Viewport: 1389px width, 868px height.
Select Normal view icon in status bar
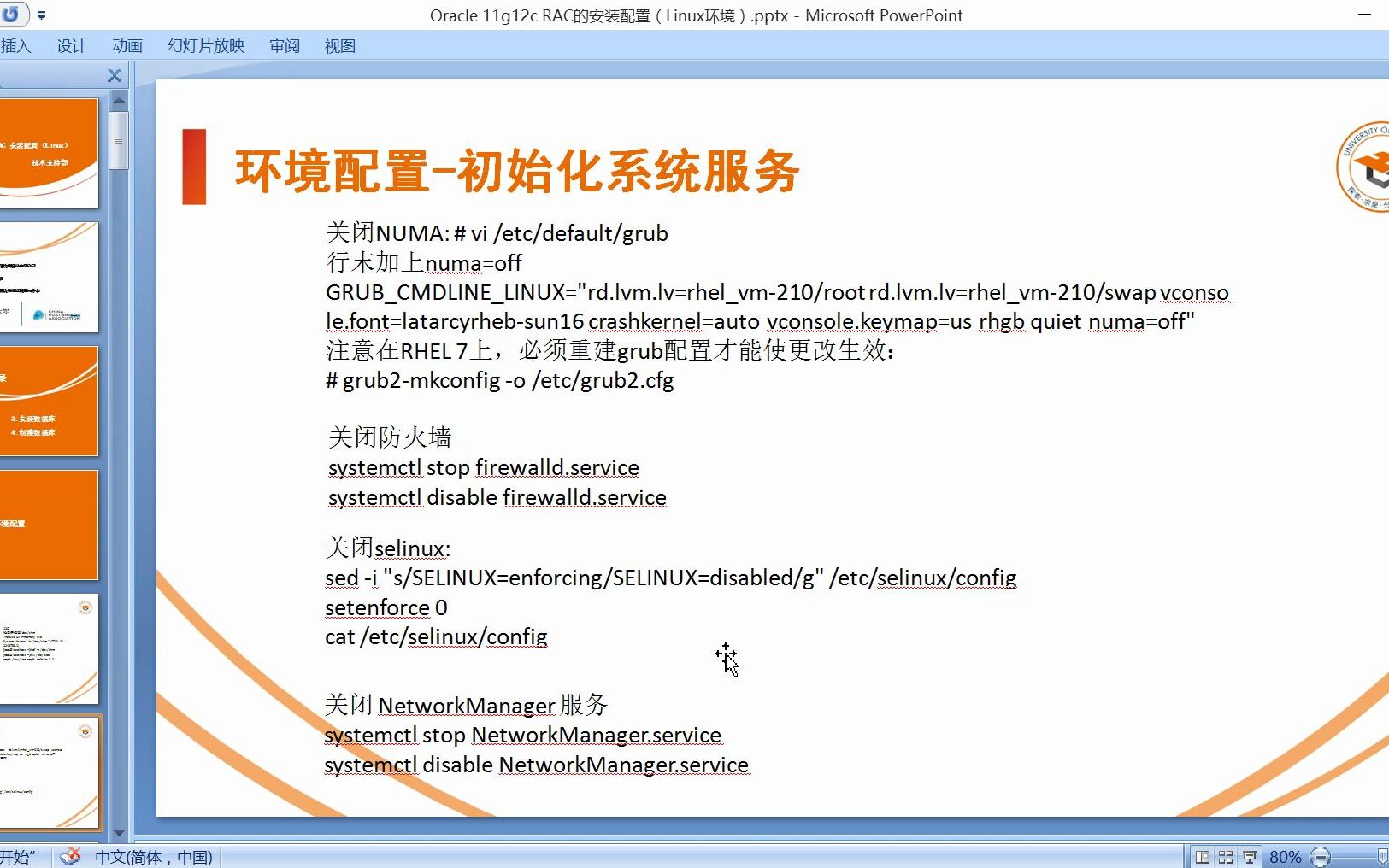(x=1202, y=857)
